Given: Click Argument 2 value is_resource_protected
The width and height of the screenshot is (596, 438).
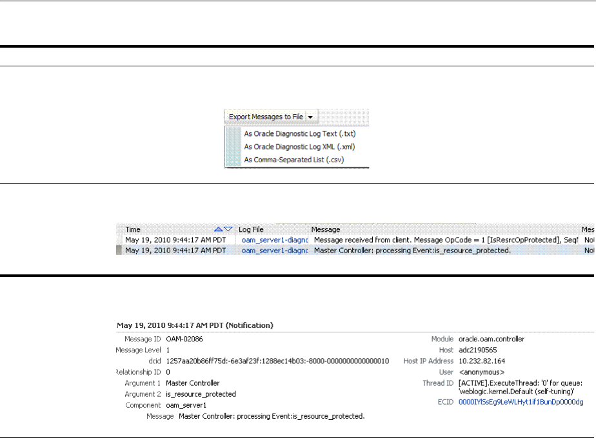Looking at the screenshot, I should click(x=201, y=394).
